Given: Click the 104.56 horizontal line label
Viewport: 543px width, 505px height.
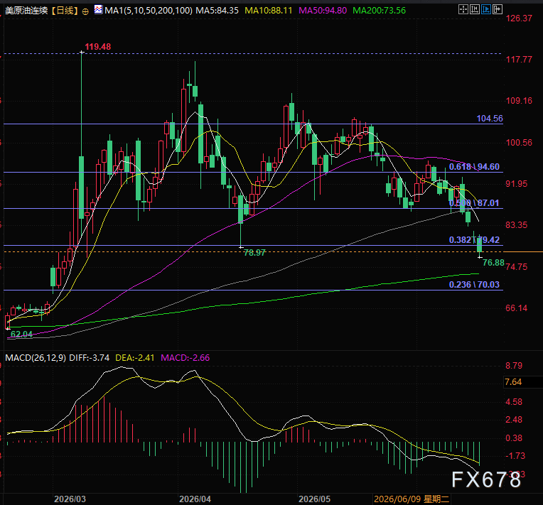Looking at the screenshot, I should tap(489, 119).
